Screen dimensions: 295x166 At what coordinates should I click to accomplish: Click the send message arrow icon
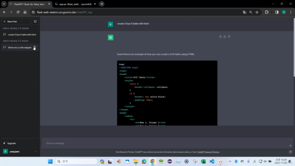pos(290,146)
